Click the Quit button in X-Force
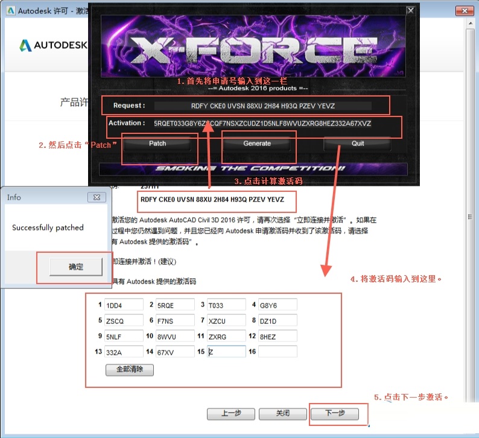Image resolution: width=479 pixels, height=438 pixels. pyautogui.click(x=357, y=144)
